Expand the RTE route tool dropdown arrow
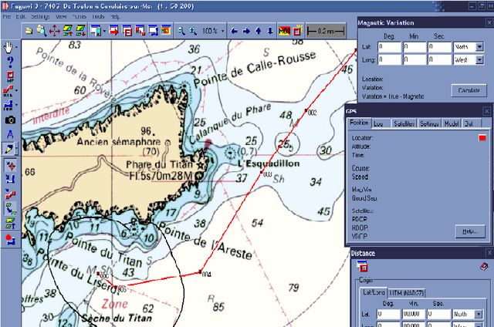Viewport: 494px width, 327px height. click(x=16, y=91)
